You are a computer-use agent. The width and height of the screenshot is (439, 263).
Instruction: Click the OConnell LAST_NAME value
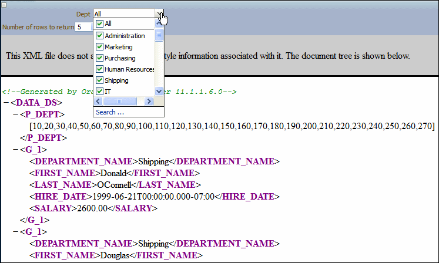[114, 185]
